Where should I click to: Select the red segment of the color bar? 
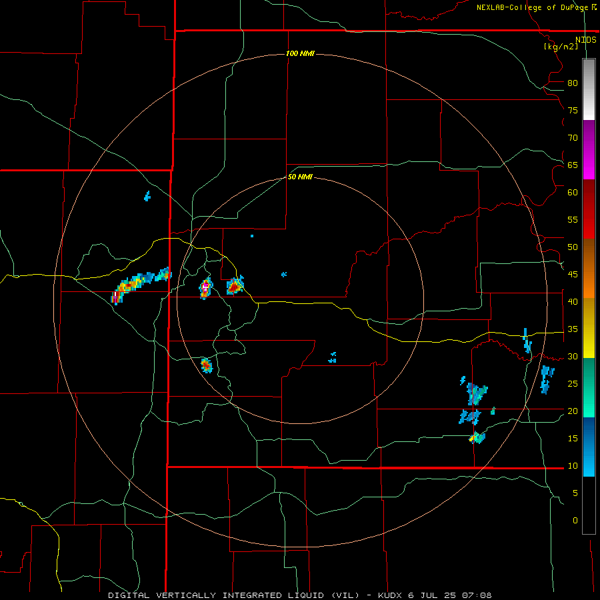[x=589, y=209]
